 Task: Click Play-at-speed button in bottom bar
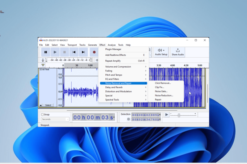pyautogui.click(x=167, y=115)
